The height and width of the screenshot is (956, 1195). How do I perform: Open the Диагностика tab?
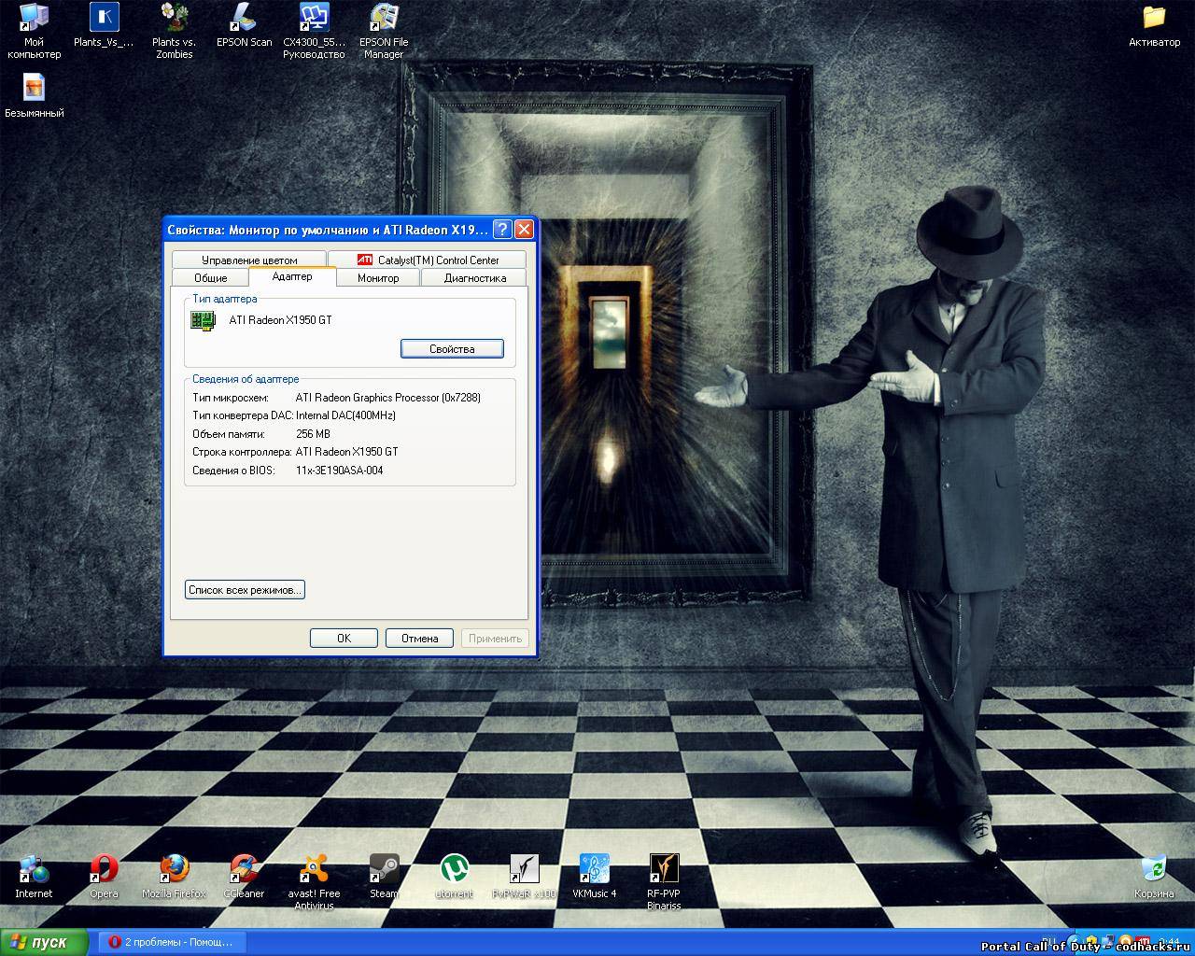coord(474,277)
